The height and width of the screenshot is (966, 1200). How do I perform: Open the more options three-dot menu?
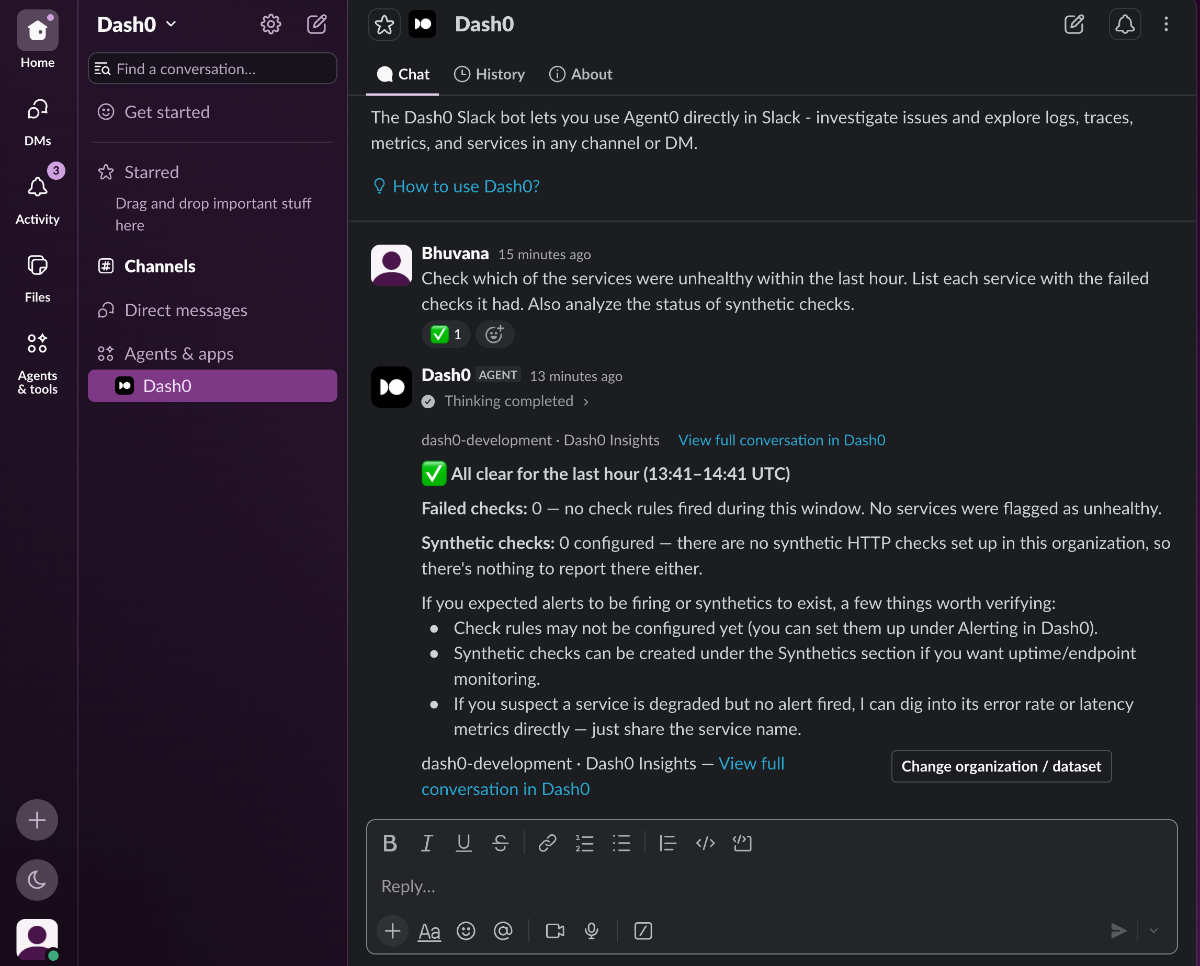click(x=1166, y=25)
